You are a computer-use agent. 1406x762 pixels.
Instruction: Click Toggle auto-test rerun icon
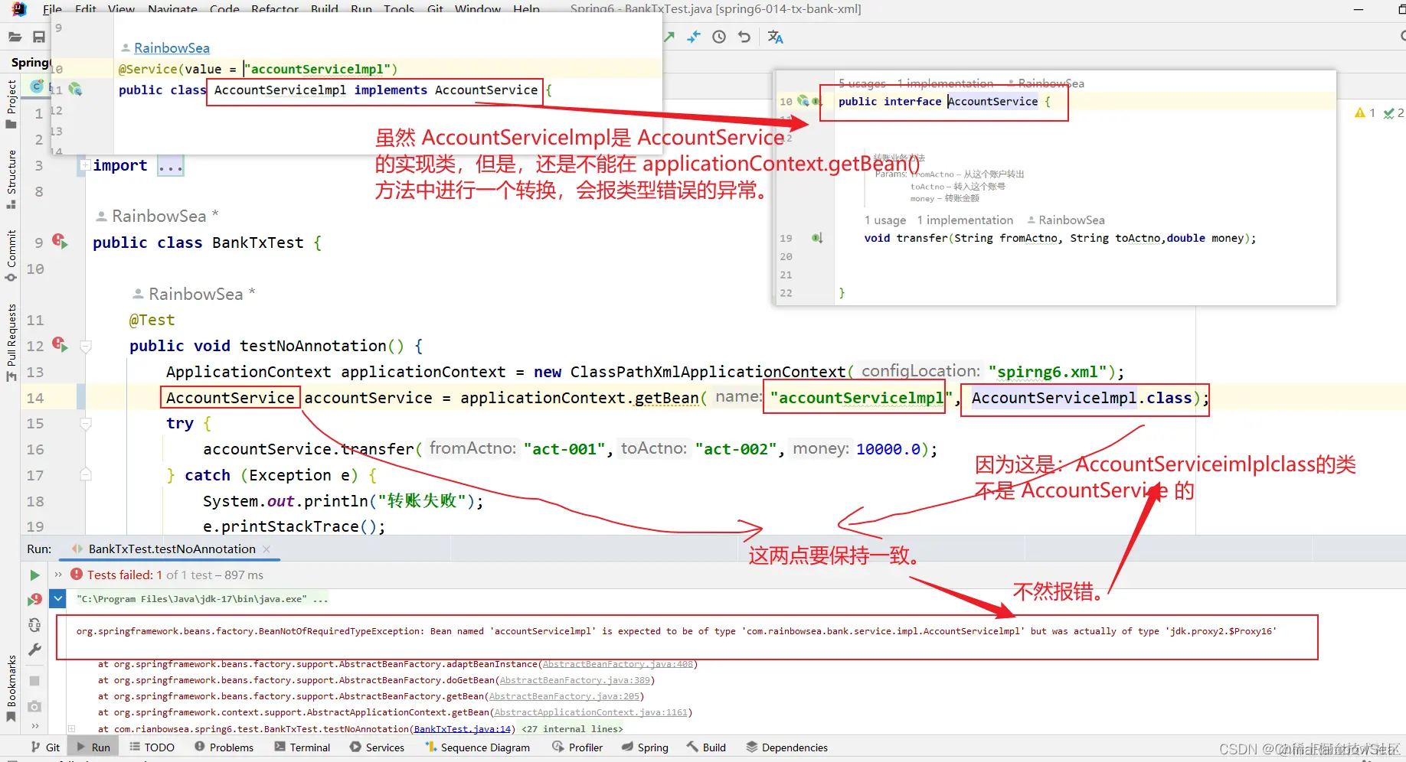[34, 625]
